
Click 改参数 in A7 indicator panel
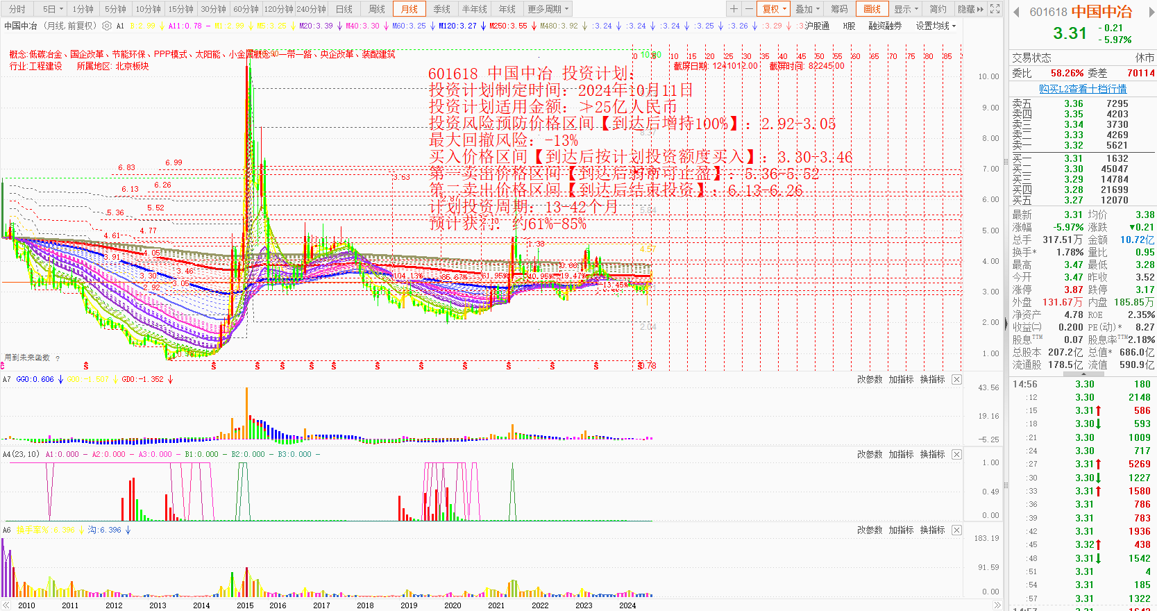click(870, 379)
